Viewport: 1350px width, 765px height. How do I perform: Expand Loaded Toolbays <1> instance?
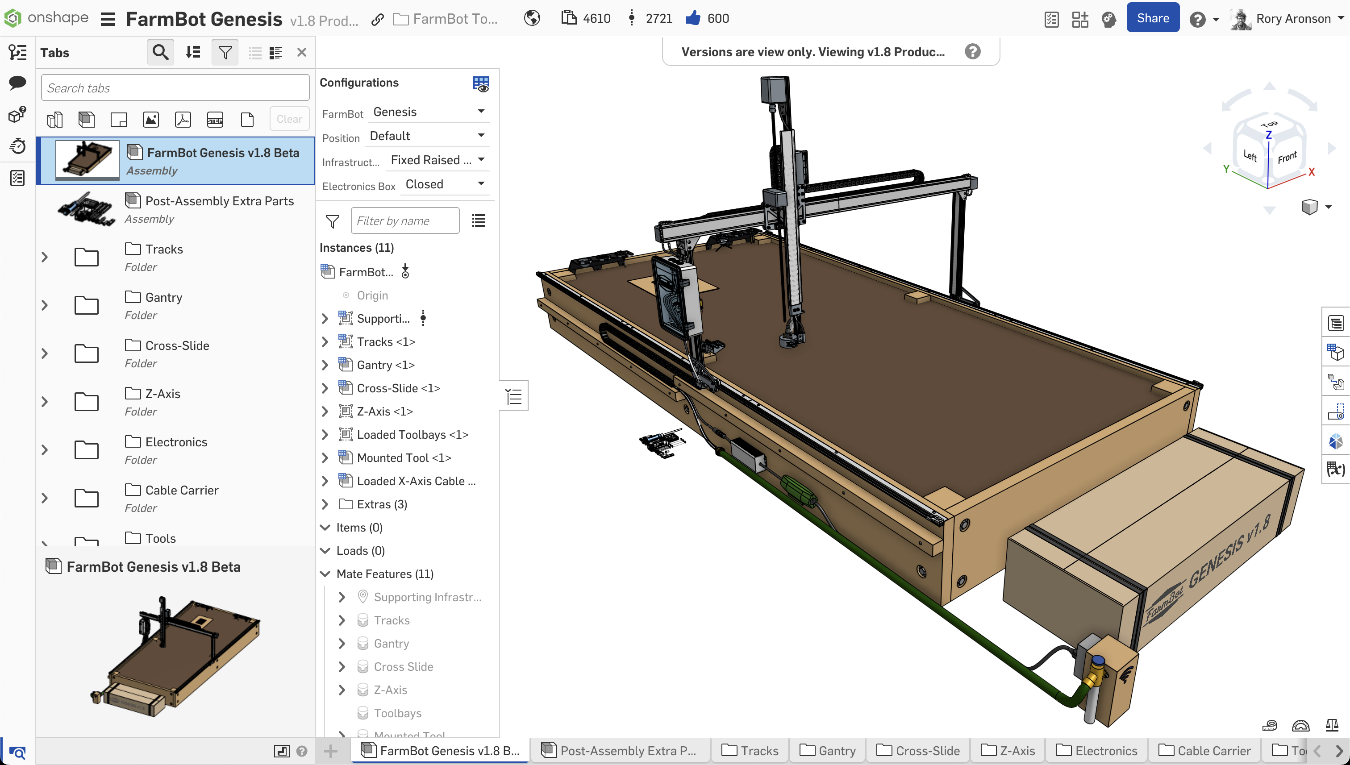pyautogui.click(x=325, y=435)
